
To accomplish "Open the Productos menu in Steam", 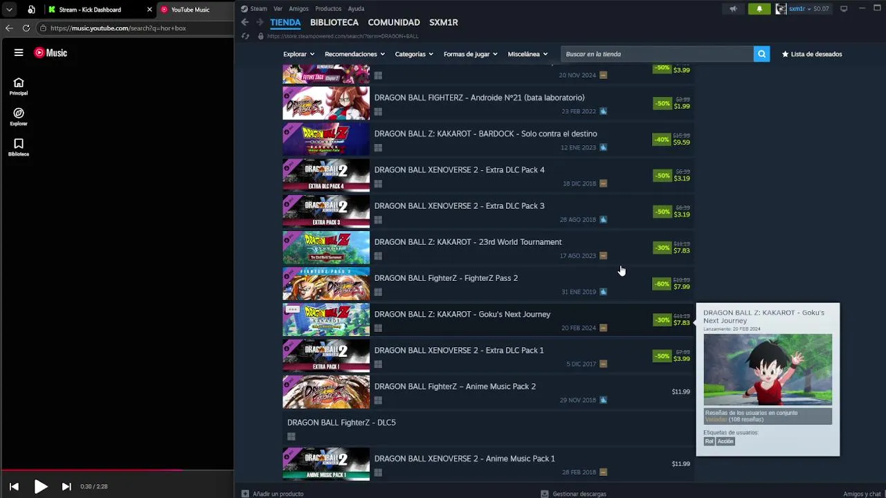I will point(328,9).
